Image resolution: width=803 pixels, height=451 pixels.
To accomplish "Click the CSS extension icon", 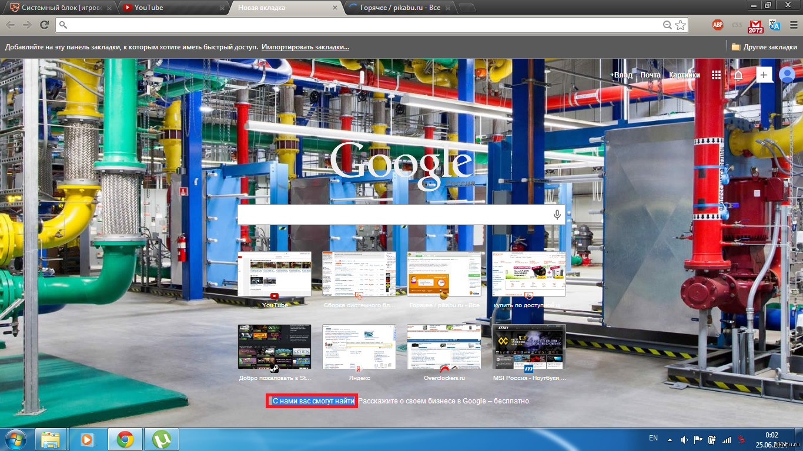I will [x=737, y=25].
